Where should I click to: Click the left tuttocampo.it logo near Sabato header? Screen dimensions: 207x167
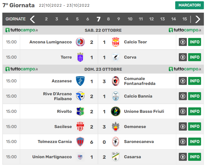(22, 30)
